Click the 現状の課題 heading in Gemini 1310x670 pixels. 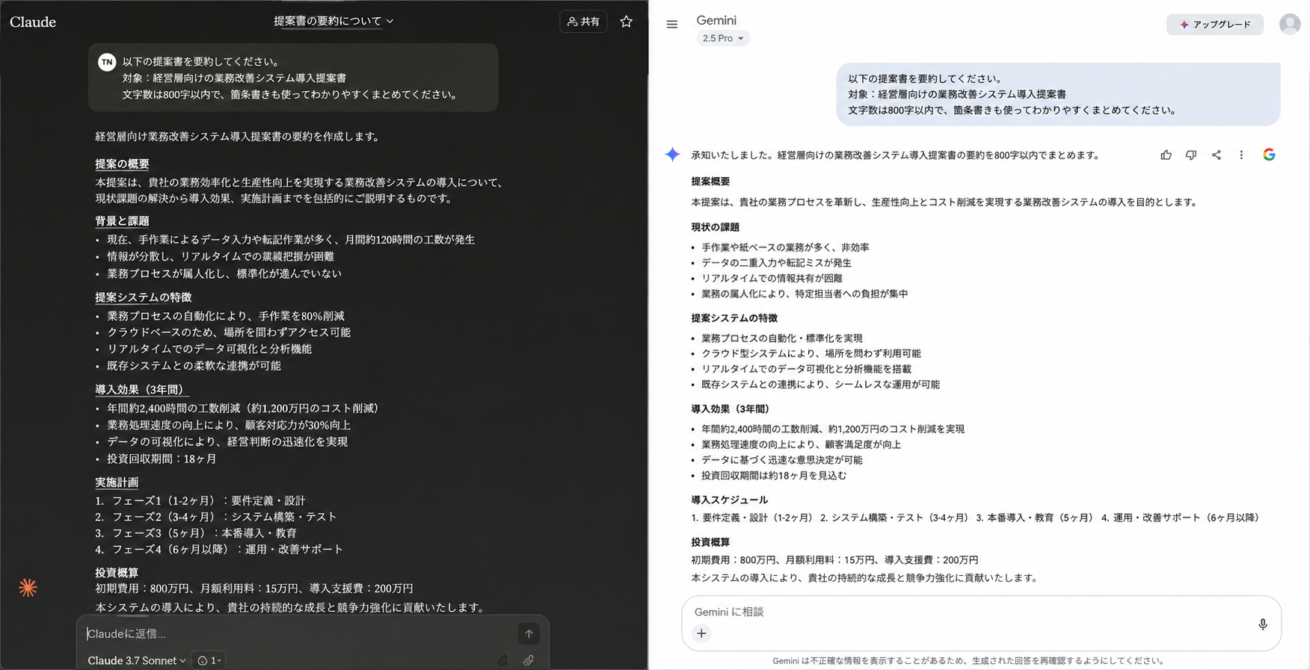coord(716,227)
